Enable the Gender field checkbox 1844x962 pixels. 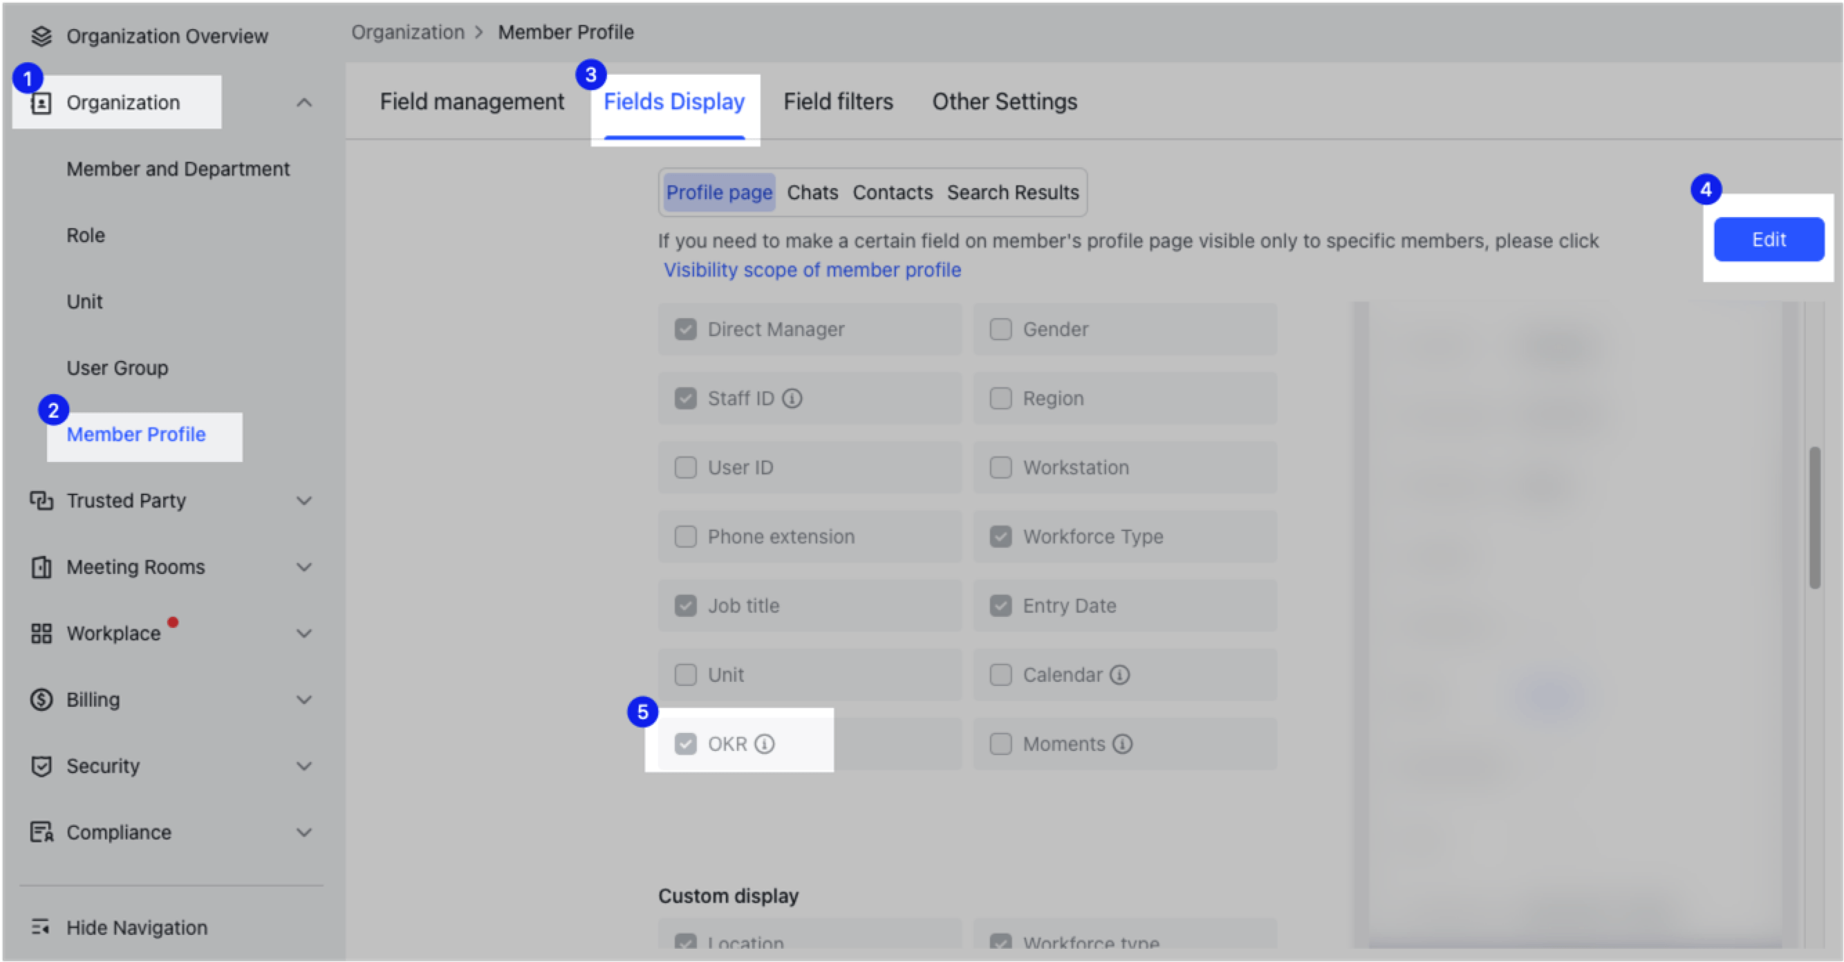[x=1000, y=329]
